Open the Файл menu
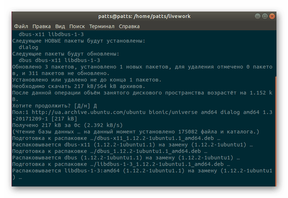Viewport: 288px width, 198px height. coord(21,26)
